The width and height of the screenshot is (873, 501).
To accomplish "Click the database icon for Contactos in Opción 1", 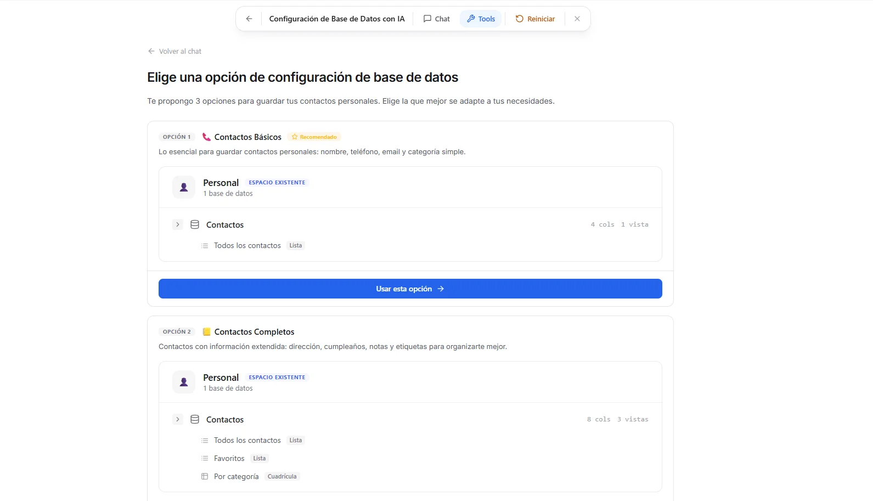I will (x=195, y=224).
